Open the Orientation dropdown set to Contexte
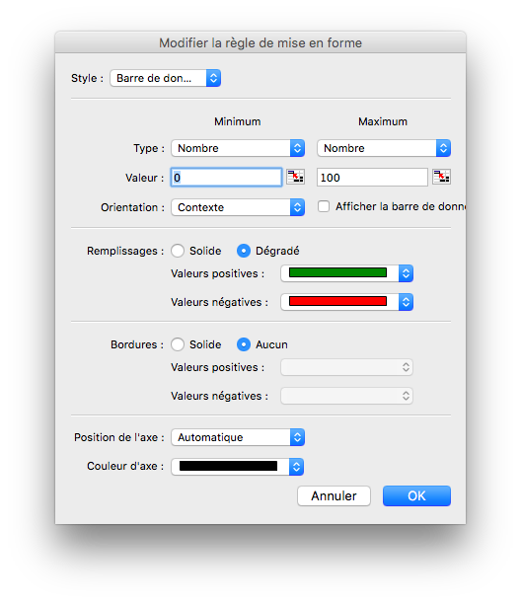Viewport: 521px width, 603px height. point(238,207)
